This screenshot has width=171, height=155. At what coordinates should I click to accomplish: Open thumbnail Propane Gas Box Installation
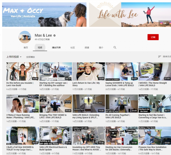click(155, 136)
